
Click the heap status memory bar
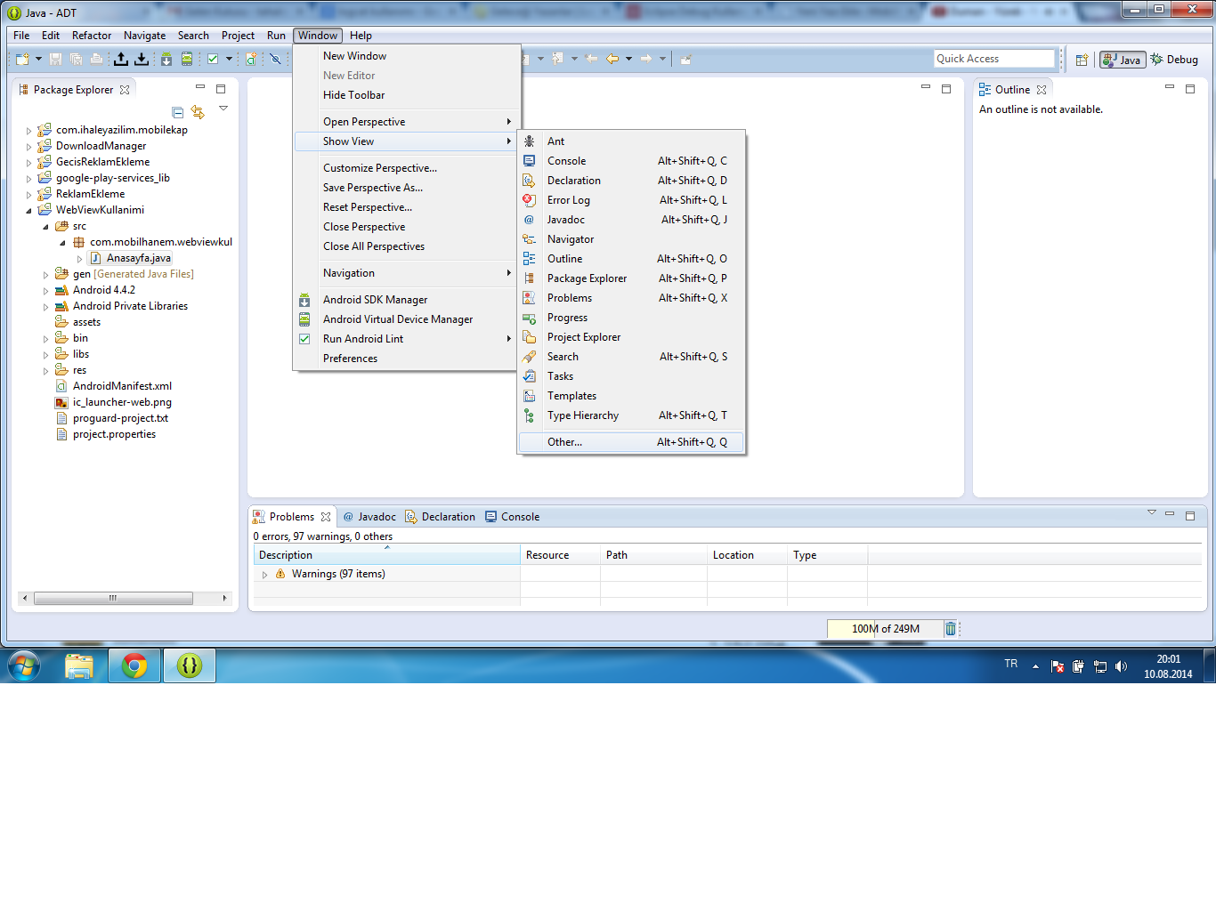tap(885, 629)
